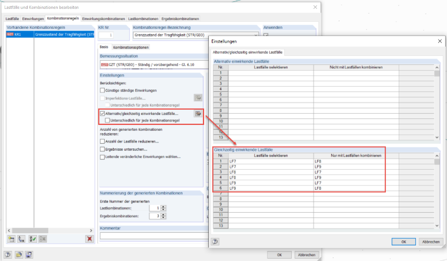Select the Basis sub-tab
Viewport: 447px width, 261px height.
(104, 47)
